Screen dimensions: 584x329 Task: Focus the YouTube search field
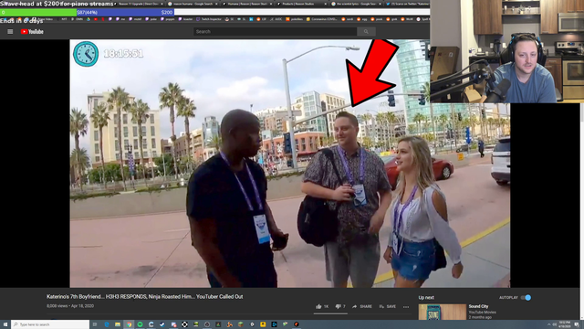[x=275, y=32]
